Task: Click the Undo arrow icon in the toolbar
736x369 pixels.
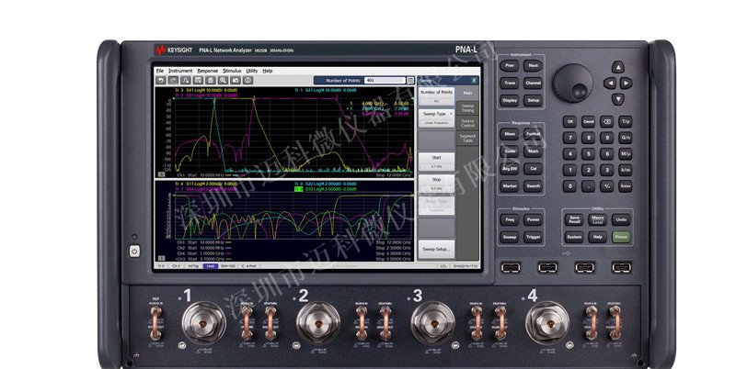Action: (161, 81)
